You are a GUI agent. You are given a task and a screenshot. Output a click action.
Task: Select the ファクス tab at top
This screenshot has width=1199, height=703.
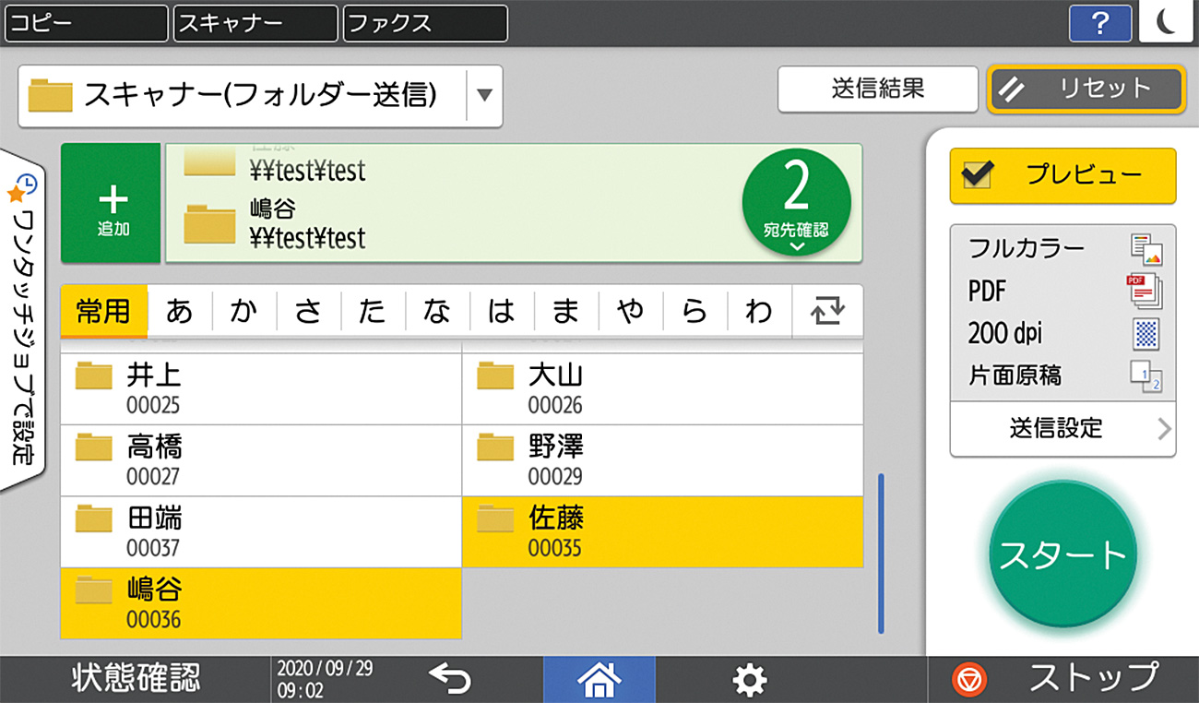[424, 23]
